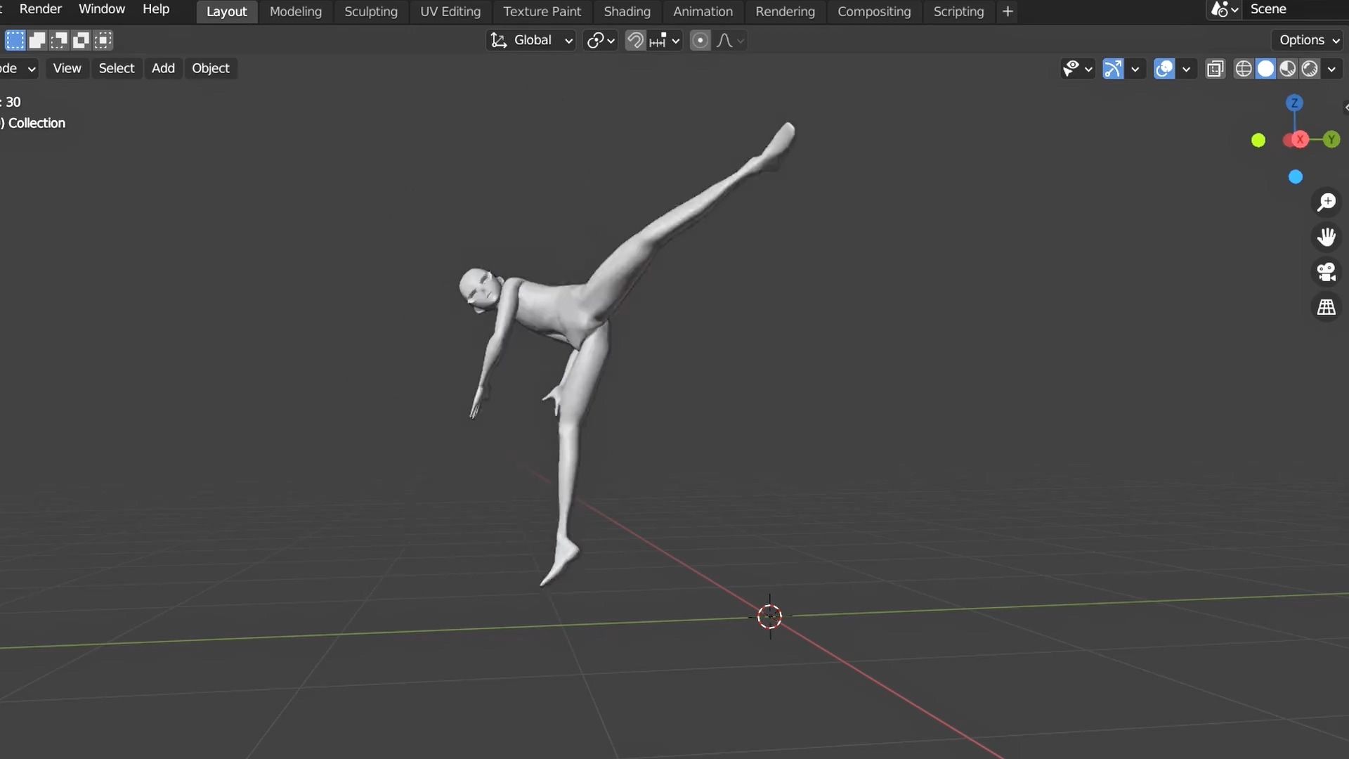The width and height of the screenshot is (1349, 759).
Task: Click the Y axis on navigation gizmo
Action: (x=1331, y=140)
